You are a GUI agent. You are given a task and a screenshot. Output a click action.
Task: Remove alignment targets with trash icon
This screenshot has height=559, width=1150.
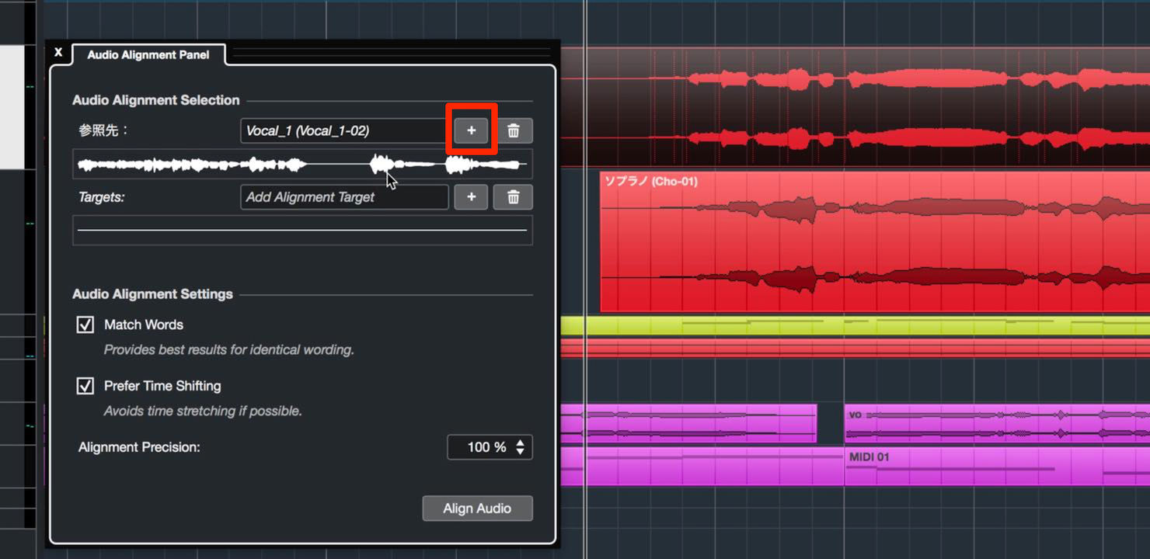[513, 197]
